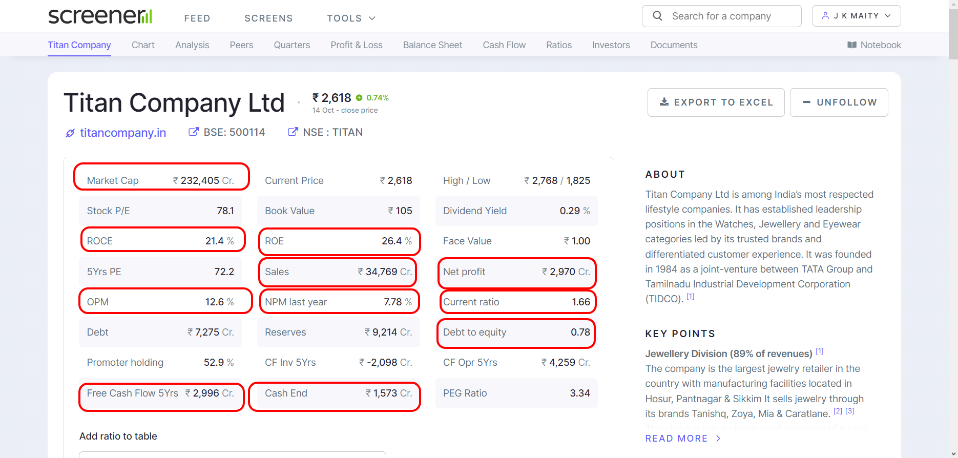Image resolution: width=958 pixels, height=458 pixels.
Task: Click reference [2] after Caratlane
Action: (x=838, y=411)
